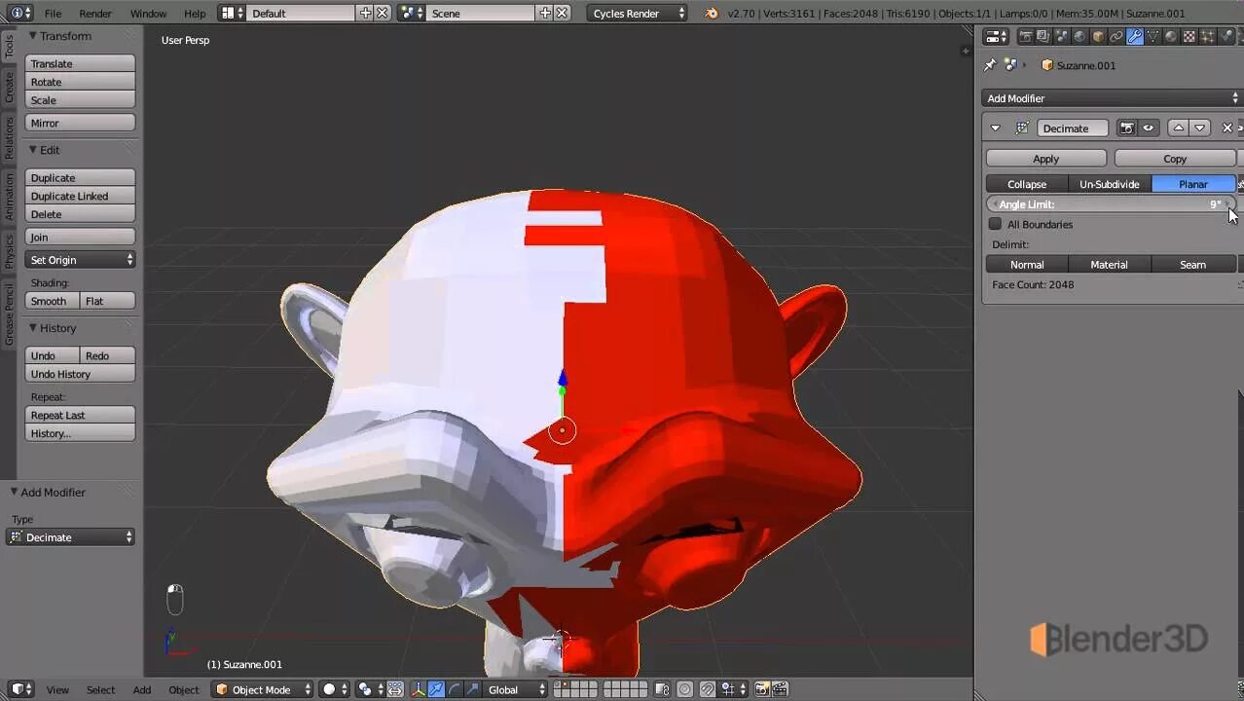This screenshot has width=1244, height=701.
Task: Delete the Default screen layout
Action: click(383, 13)
